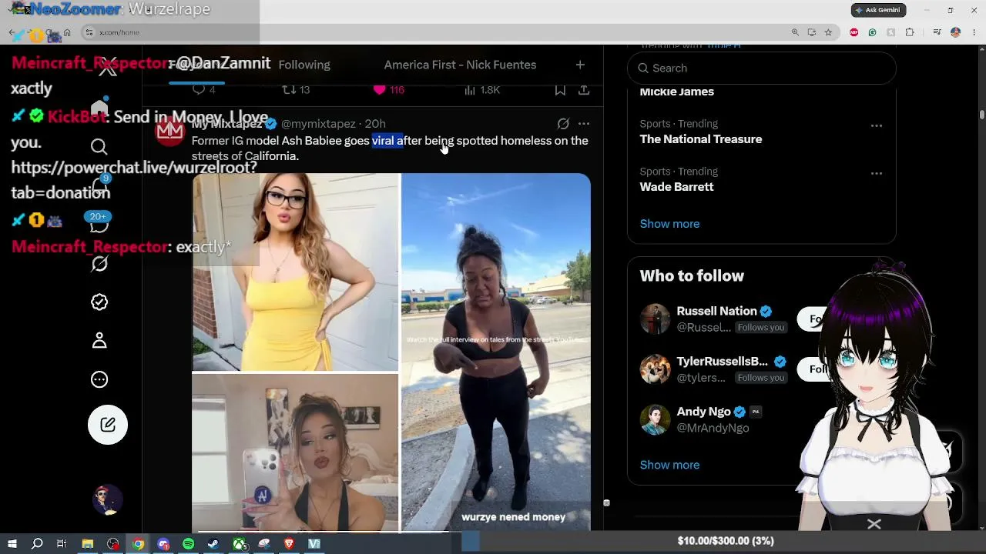
Task: Open Grok explain icon on Mixtapez post
Action: (x=563, y=124)
